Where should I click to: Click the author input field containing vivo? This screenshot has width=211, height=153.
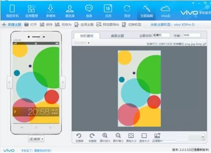(x=192, y=35)
